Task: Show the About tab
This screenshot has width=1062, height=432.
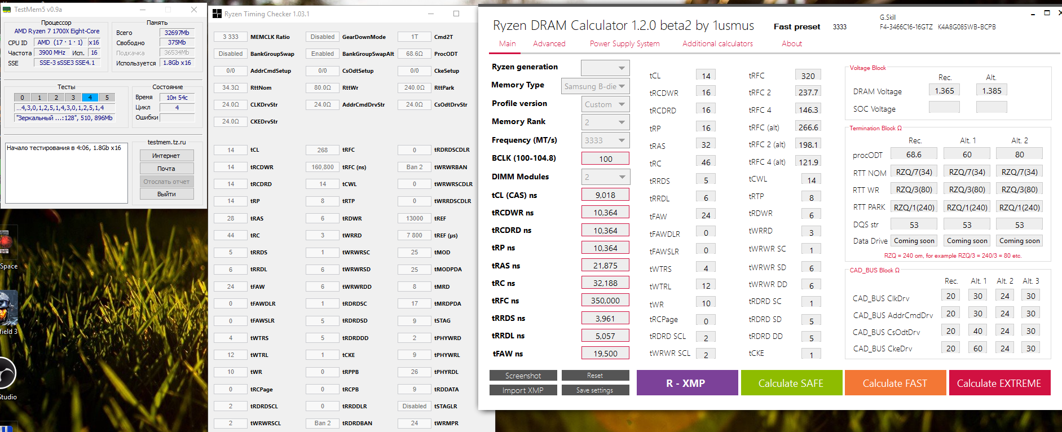Action: (792, 43)
